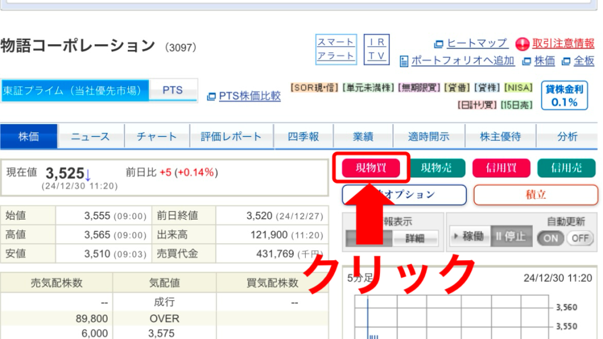Click the 詳細 display button
This screenshot has width=603, height=339.
pos(423,238)
